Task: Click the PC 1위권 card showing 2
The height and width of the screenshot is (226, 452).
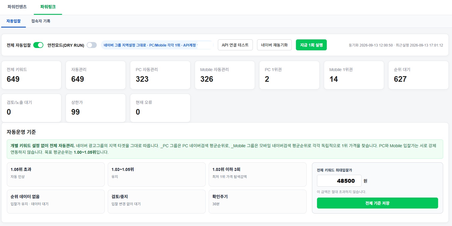Action: click(289, 75)
